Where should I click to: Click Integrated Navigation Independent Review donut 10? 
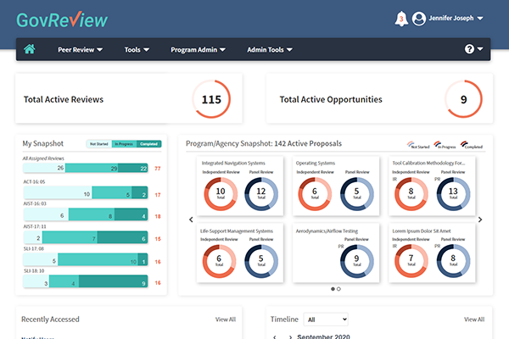pos(221,194)
